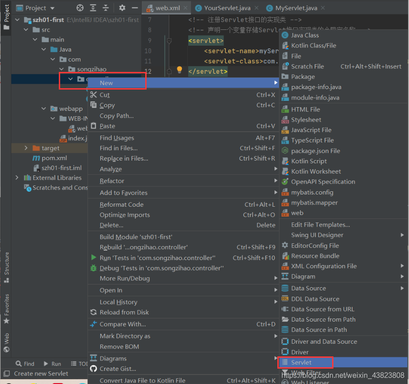Viewport: 409px width, 384px height.
Task: Click the yellow lightbulb intention icon
Action: [x=180, y=70]
